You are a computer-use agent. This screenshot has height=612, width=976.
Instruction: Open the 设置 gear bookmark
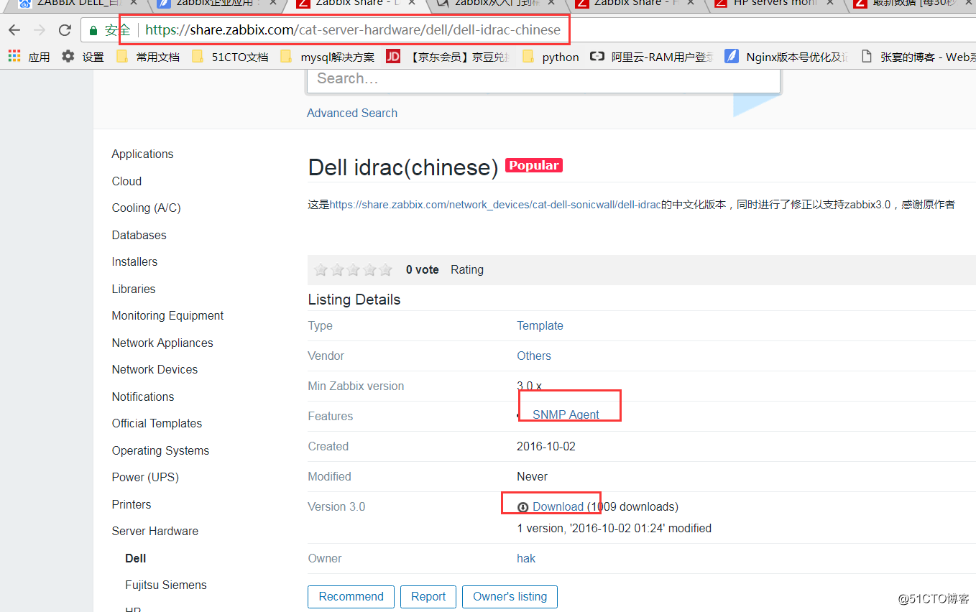click(x=83, y=57)
